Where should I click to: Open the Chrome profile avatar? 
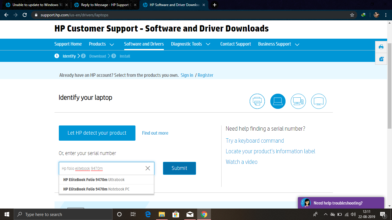coord(376,15)
